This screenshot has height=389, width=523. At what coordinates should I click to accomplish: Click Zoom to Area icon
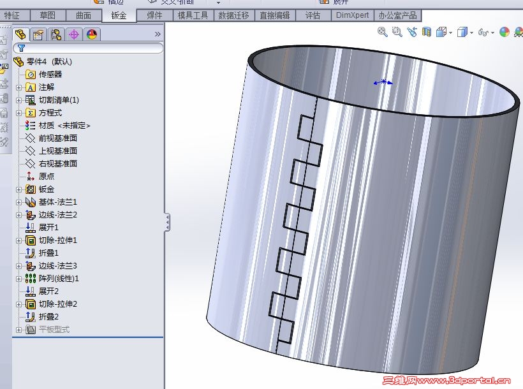pos(397,32)
